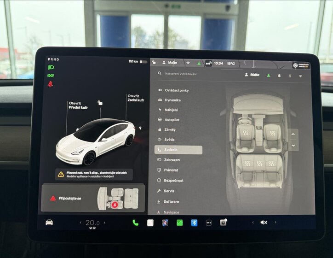Tap the lock icon in top status bar
The height and width of the screenshot is (258, 333).
point(154,62)
